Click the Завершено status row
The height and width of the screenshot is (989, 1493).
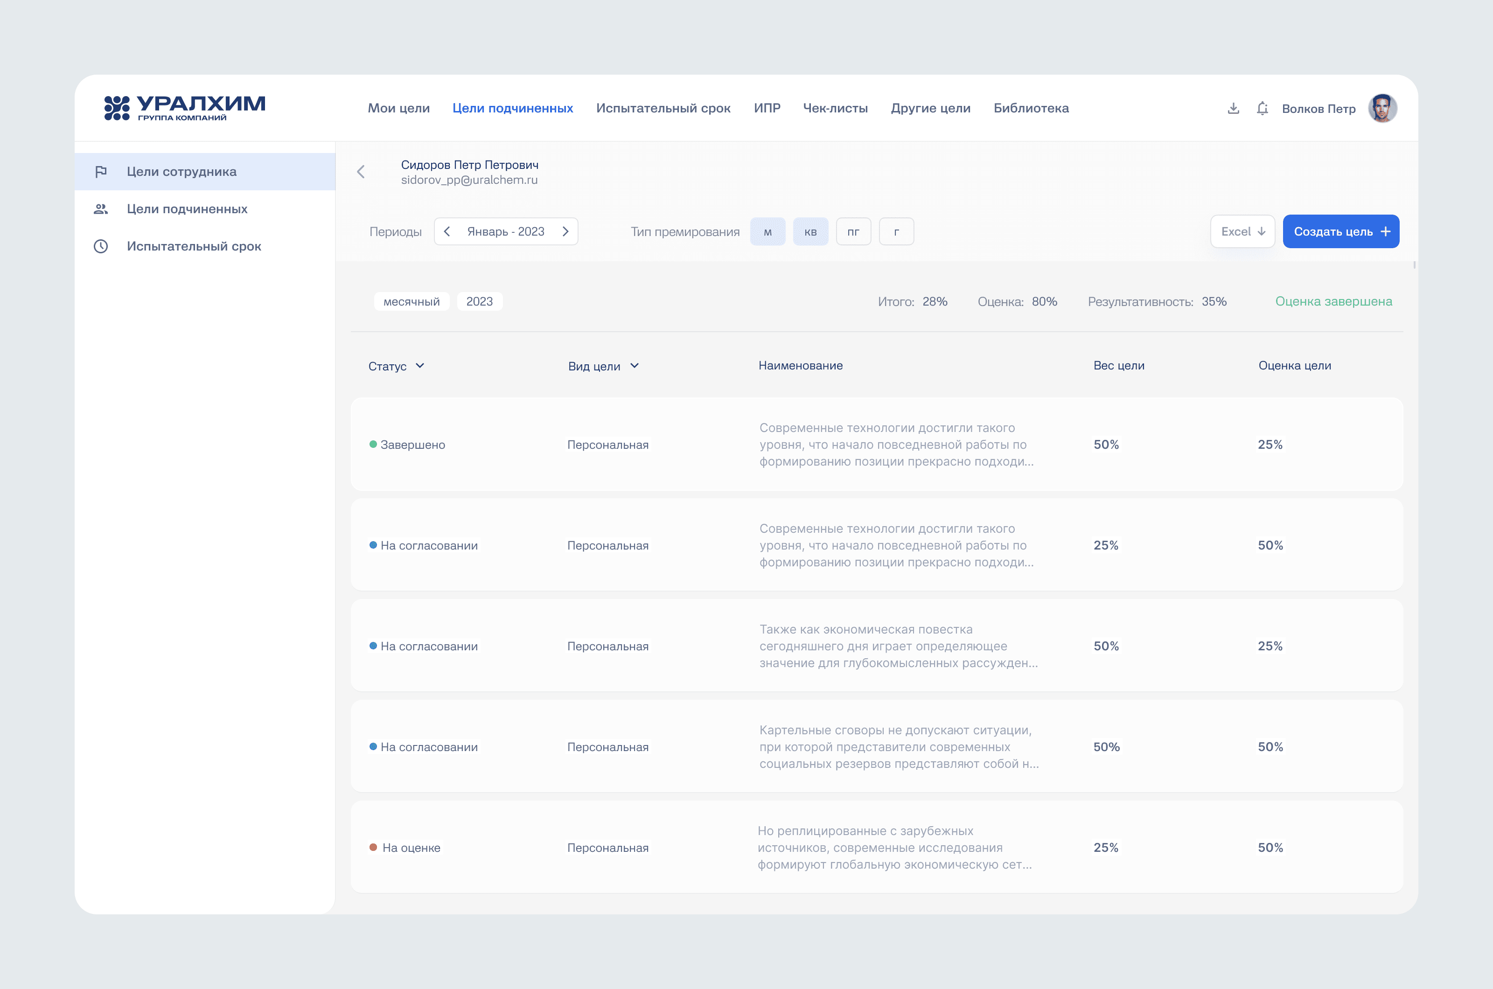click(877, 444)
